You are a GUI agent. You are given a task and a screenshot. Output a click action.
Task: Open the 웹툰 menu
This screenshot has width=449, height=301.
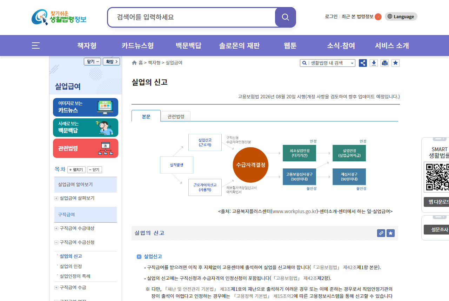[x=290, y=45]
